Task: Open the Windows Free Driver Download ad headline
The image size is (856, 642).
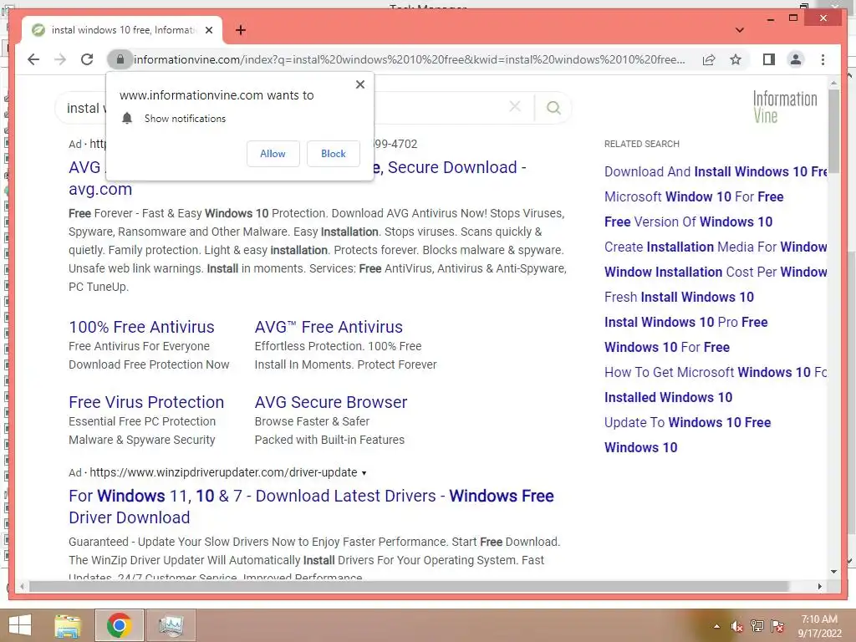Action: click(x=311, y=507)
